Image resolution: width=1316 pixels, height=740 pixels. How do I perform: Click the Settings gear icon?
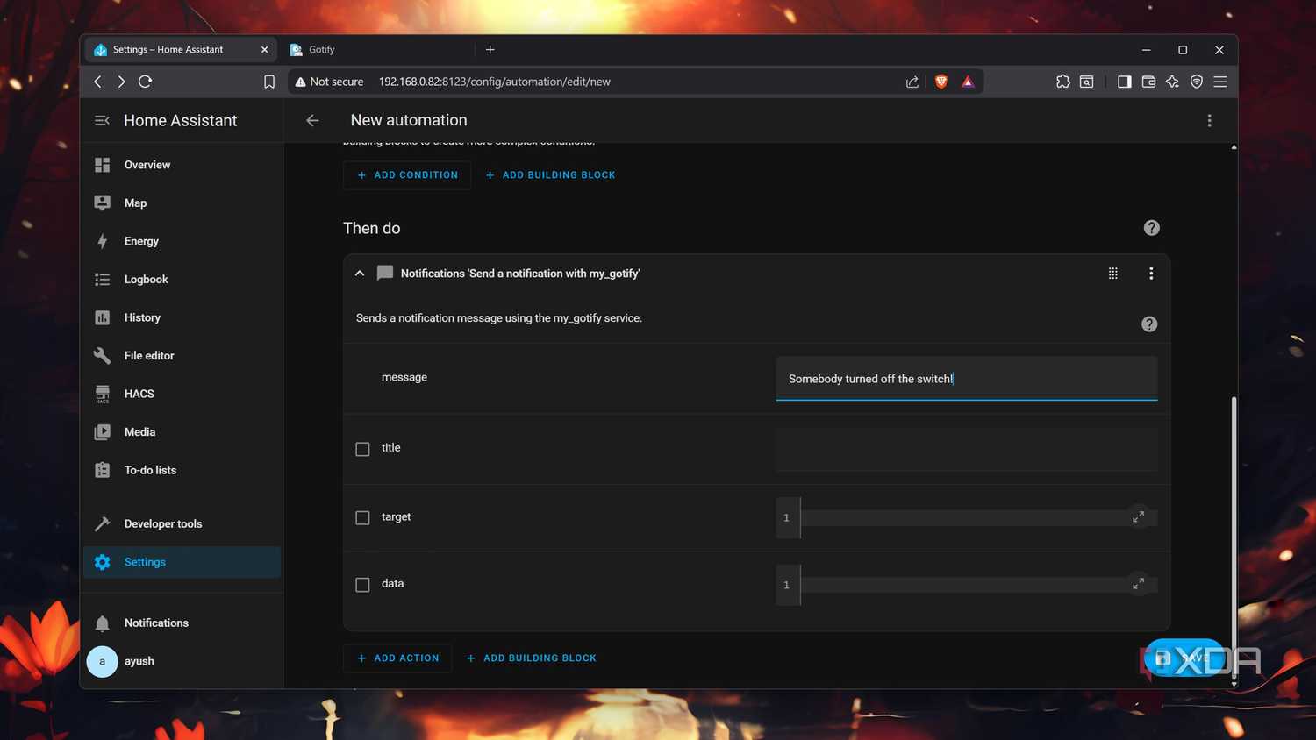pyautogui.click(x=103, y=562)
